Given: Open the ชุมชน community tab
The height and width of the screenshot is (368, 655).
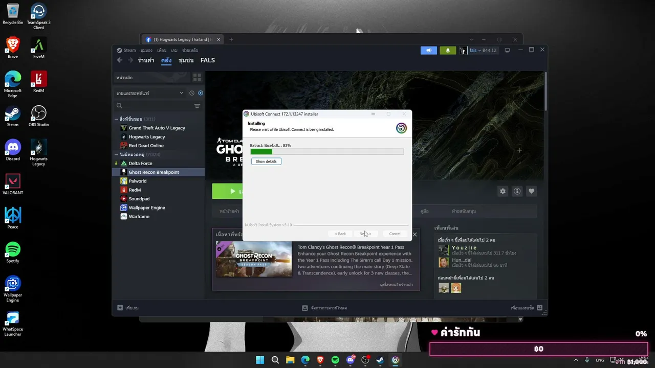Looking at the screenshot, I should pyautogui.click(x=186, y=60).
